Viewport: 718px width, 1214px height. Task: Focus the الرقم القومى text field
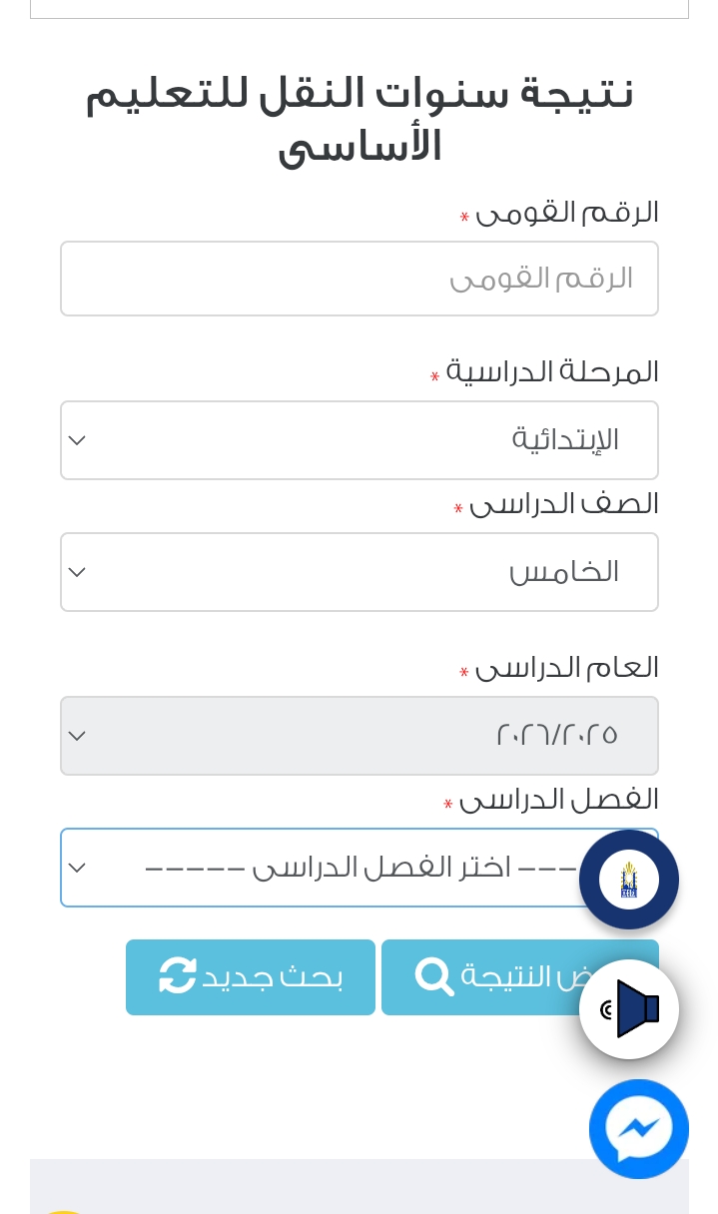coord(359,279)
